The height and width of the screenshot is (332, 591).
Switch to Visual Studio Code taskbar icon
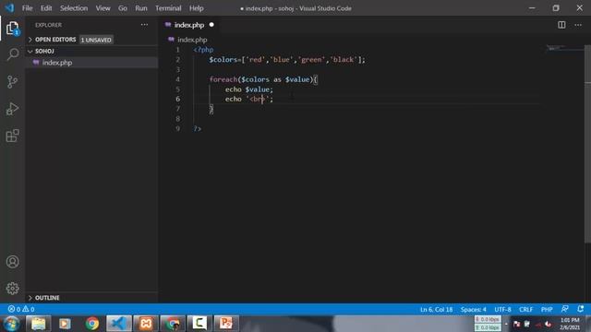pos(119,324)
